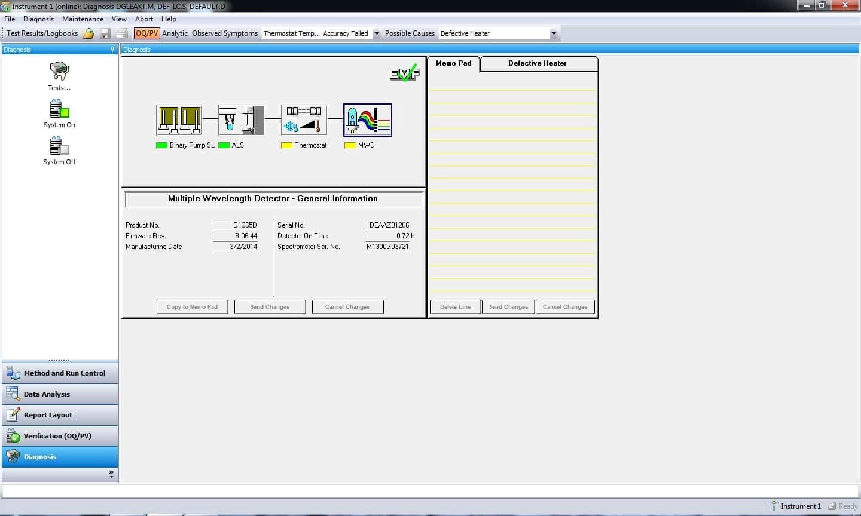
Task: Click the Serial No. field DEAAZ01206
Action: (x=388, y=225)
